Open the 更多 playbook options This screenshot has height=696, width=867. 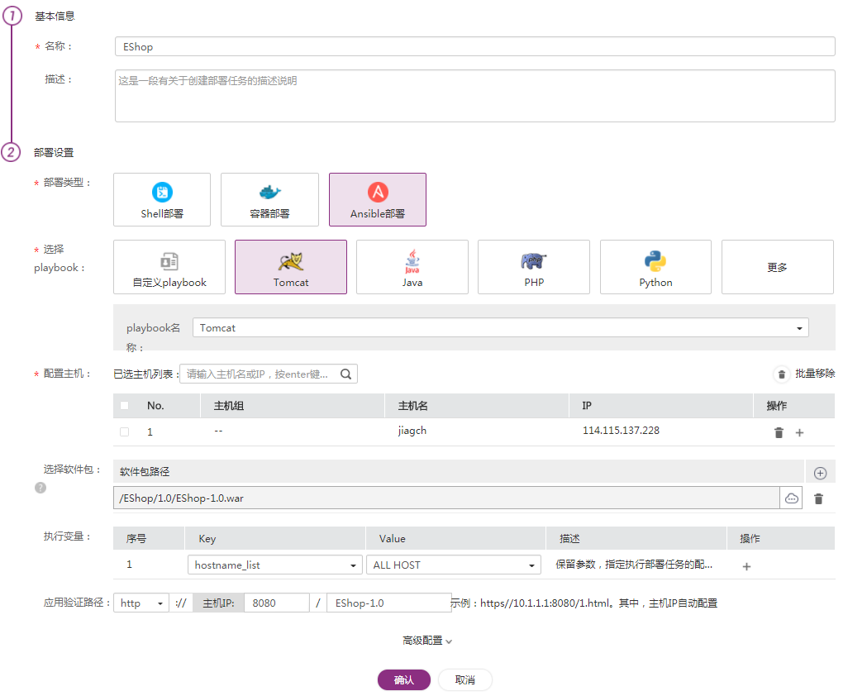click(778, 267)
